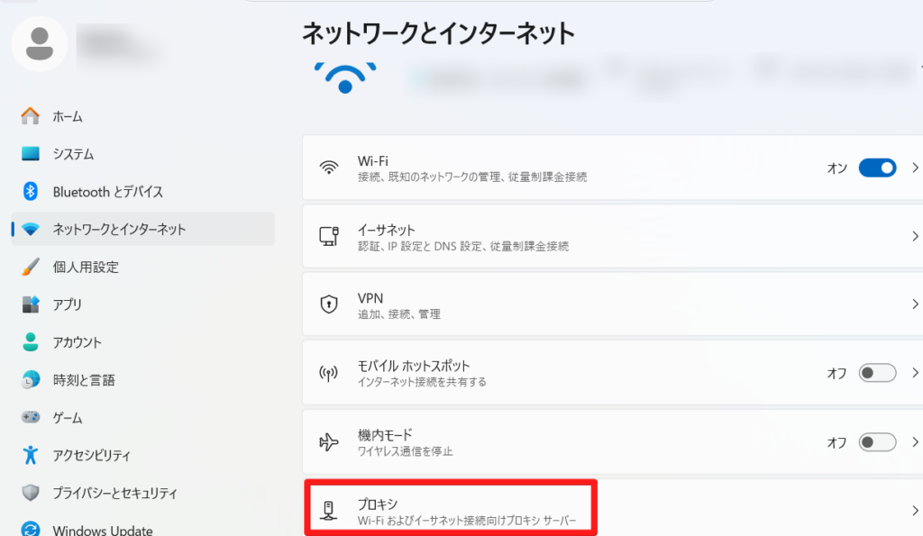Click the Accessibility figure icon in sidebar

(30, 455)
